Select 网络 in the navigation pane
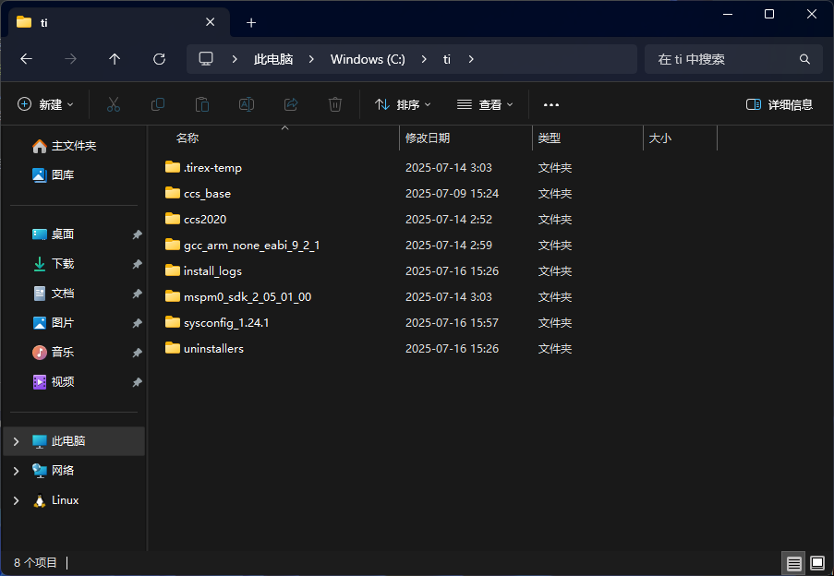Screen dimensions: 834x576 (63, 471)
